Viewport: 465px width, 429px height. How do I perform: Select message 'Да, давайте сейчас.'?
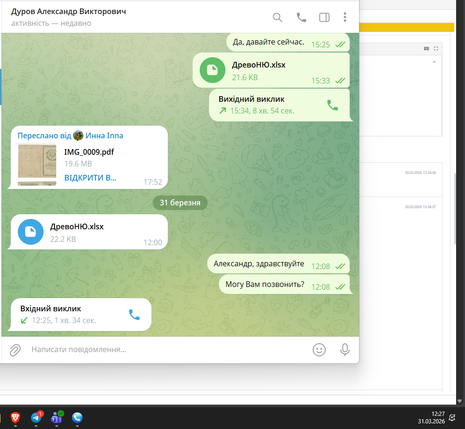coord(288,42)
